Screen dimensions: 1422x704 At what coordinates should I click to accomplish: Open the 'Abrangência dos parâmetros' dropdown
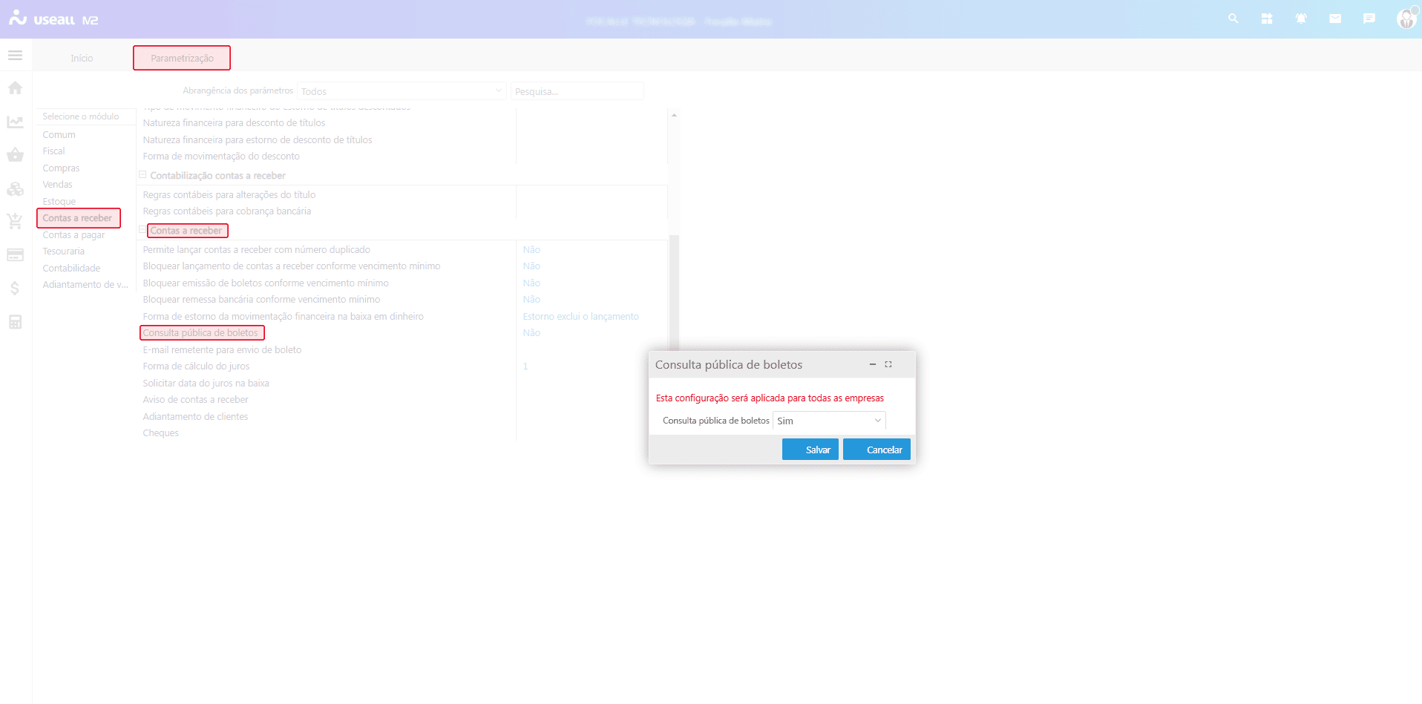pyautogui.click(x=401, y=91)
